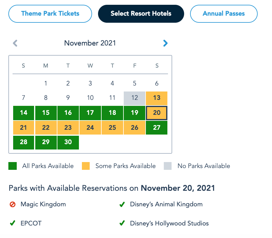
Task: Click the green checkmark beside EPCOT
Action: [12, 223]
